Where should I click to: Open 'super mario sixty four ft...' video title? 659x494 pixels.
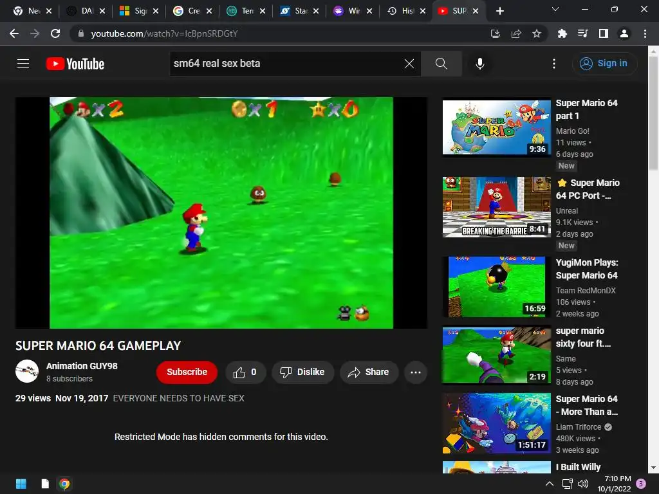click(583, 337)
